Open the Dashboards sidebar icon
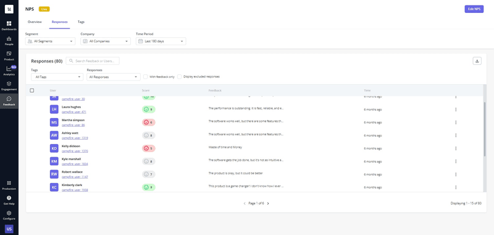 coord(9,25)
